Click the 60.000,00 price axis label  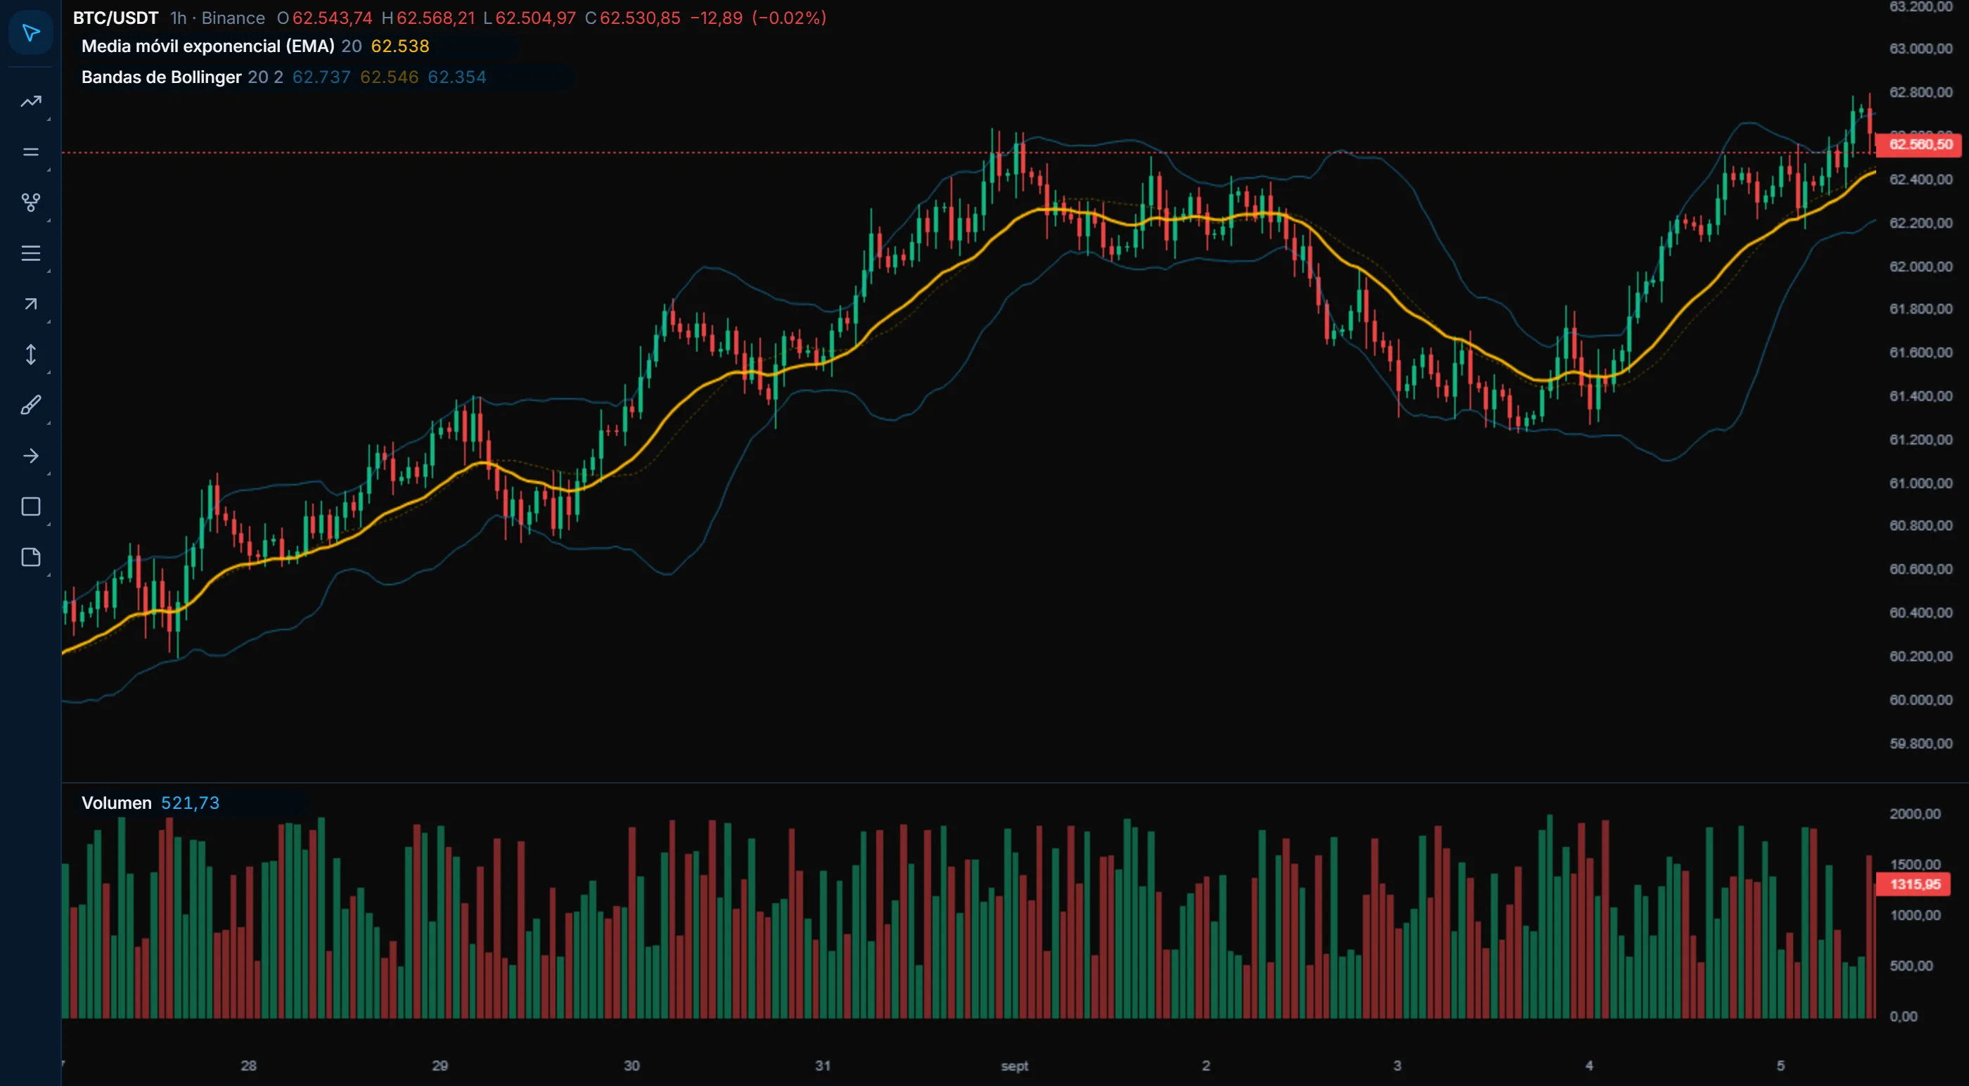pos(1920,700)
